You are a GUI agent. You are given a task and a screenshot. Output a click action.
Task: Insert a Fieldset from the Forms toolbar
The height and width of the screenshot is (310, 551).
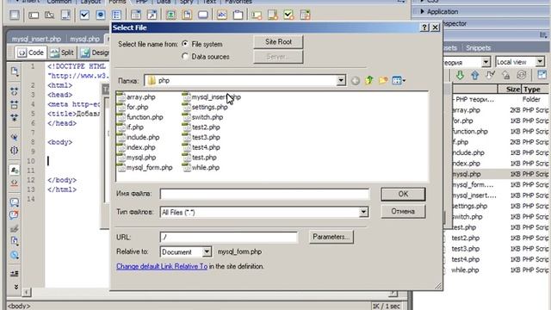pyautogui.click(x=238, y=15)
